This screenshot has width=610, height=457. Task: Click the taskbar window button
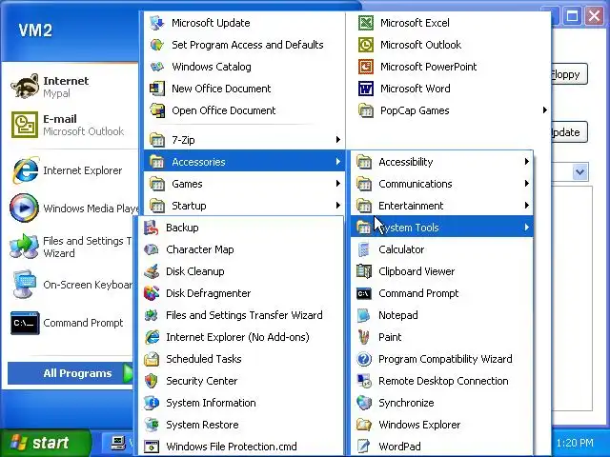tap(118, 443)
